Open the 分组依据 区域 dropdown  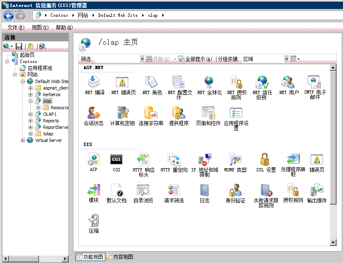(x=286, y=58)
